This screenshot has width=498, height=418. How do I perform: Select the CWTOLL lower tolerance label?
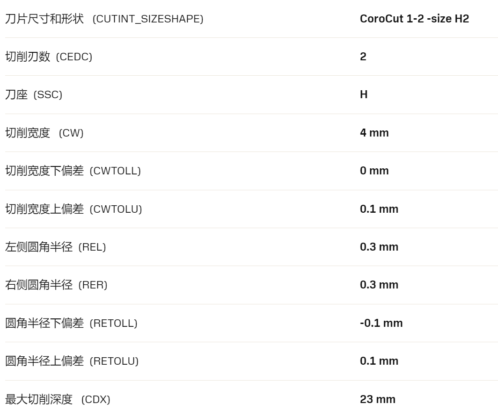click(73, 171)
